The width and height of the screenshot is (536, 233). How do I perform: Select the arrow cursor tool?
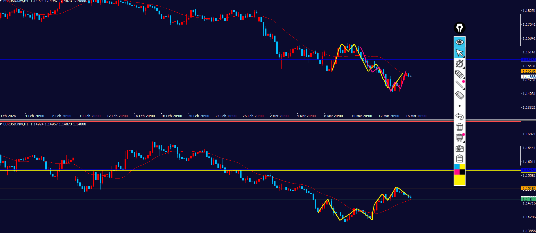coord(459,53)
